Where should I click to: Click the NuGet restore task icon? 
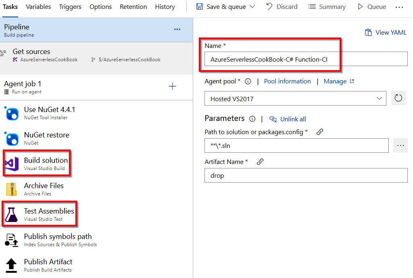[12, 139]
